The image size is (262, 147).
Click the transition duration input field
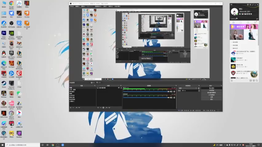coord(190,90)
